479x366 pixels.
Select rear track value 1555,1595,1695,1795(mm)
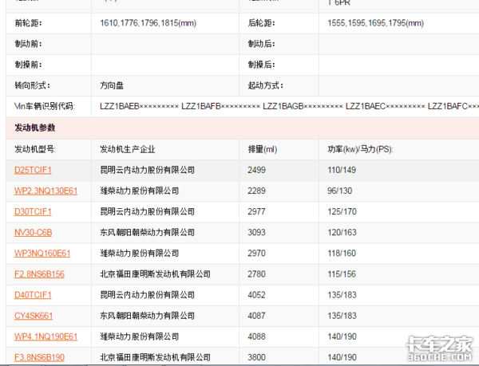376,23
